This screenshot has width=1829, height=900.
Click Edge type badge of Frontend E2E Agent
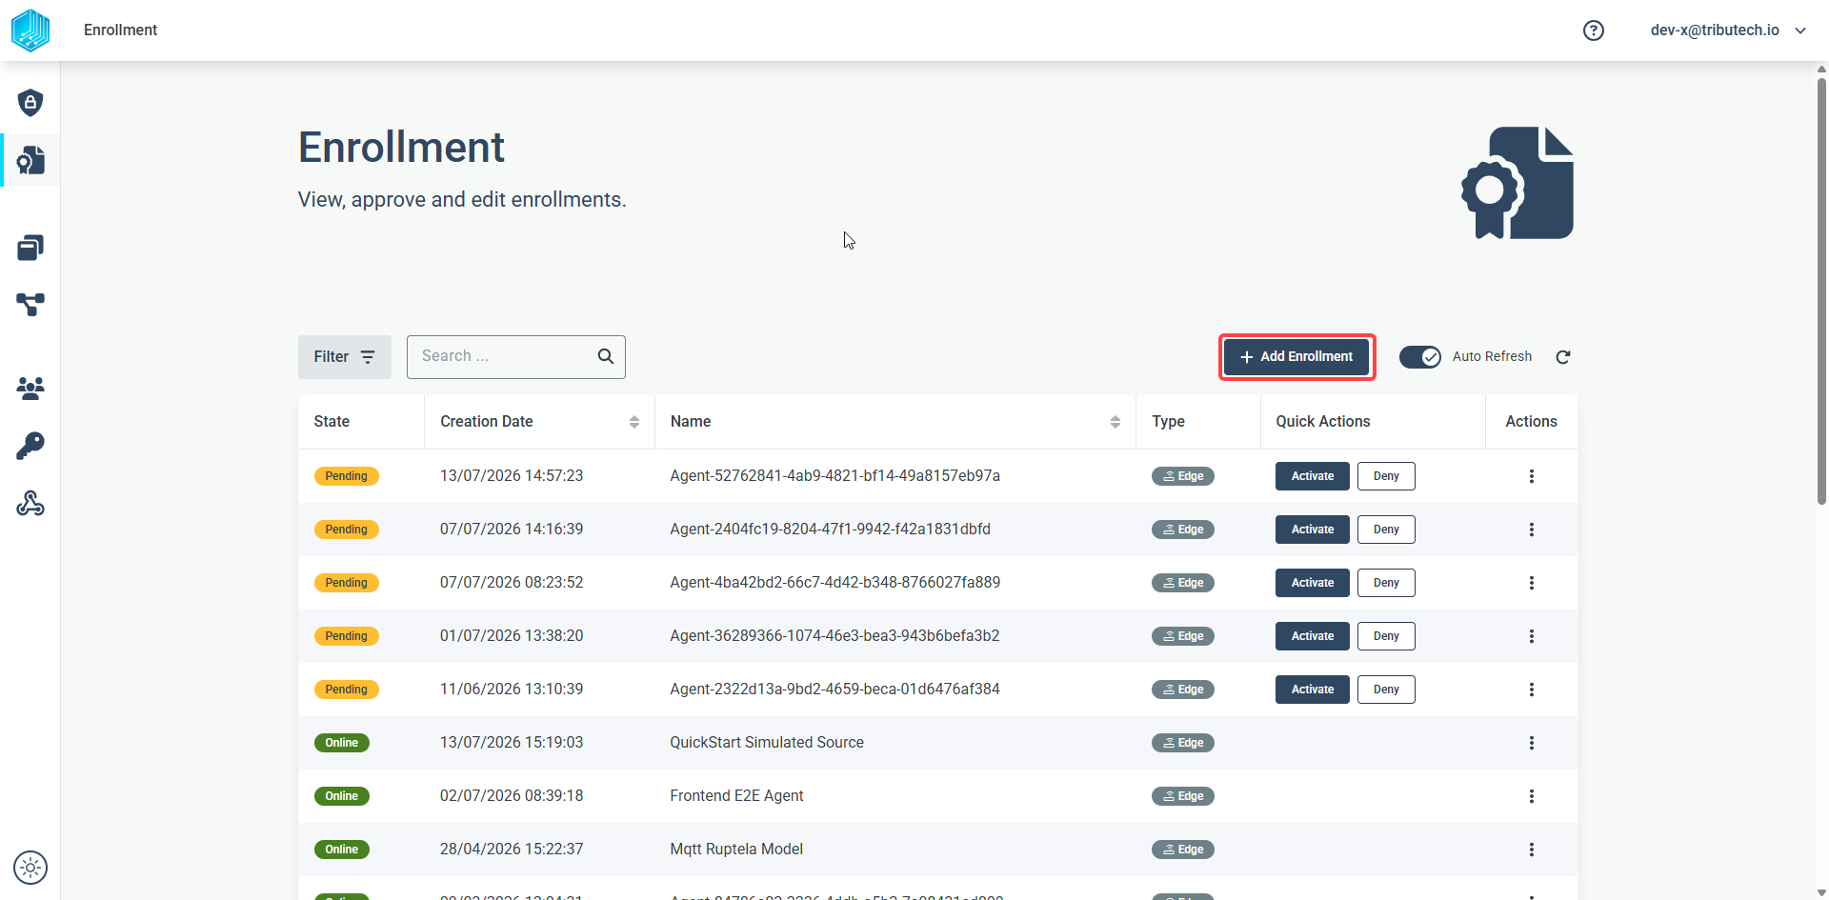pos(1183,796)
